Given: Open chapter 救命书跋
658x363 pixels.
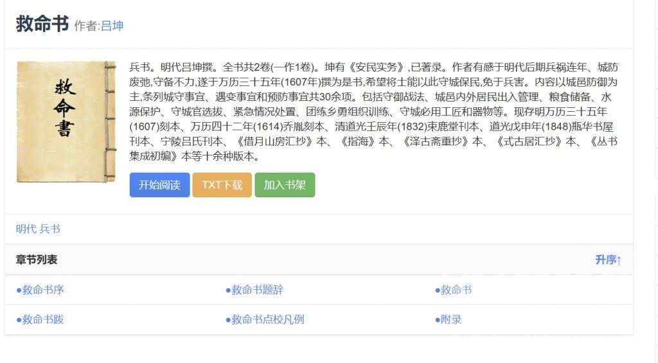Looking at the screenshot, I should 40,319.
